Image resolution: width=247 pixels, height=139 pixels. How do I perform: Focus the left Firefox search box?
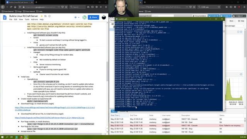(78, 7)
